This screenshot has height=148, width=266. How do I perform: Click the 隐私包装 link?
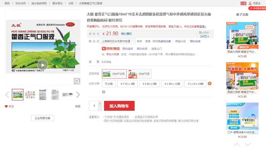click(195, 41)
